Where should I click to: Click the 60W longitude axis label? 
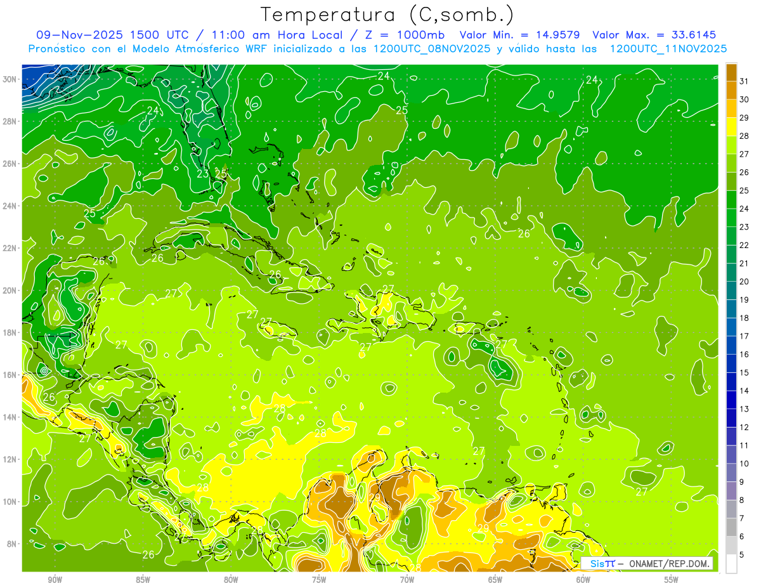tap(583, 580)
